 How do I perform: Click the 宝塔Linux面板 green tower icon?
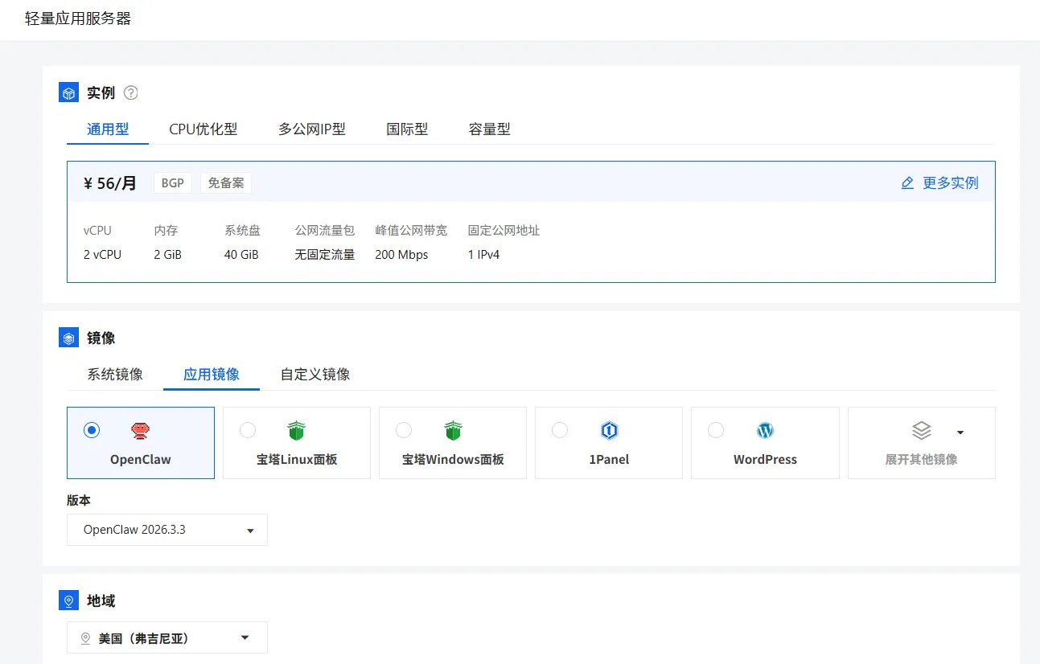pos(297,431)
